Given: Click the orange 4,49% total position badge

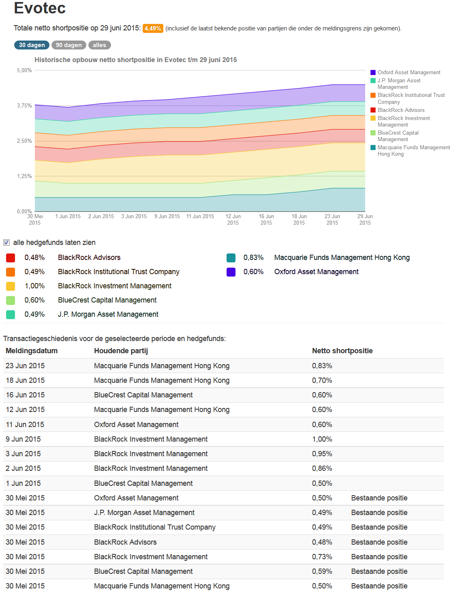Looking at the screenshot, I should pos(152,28).
